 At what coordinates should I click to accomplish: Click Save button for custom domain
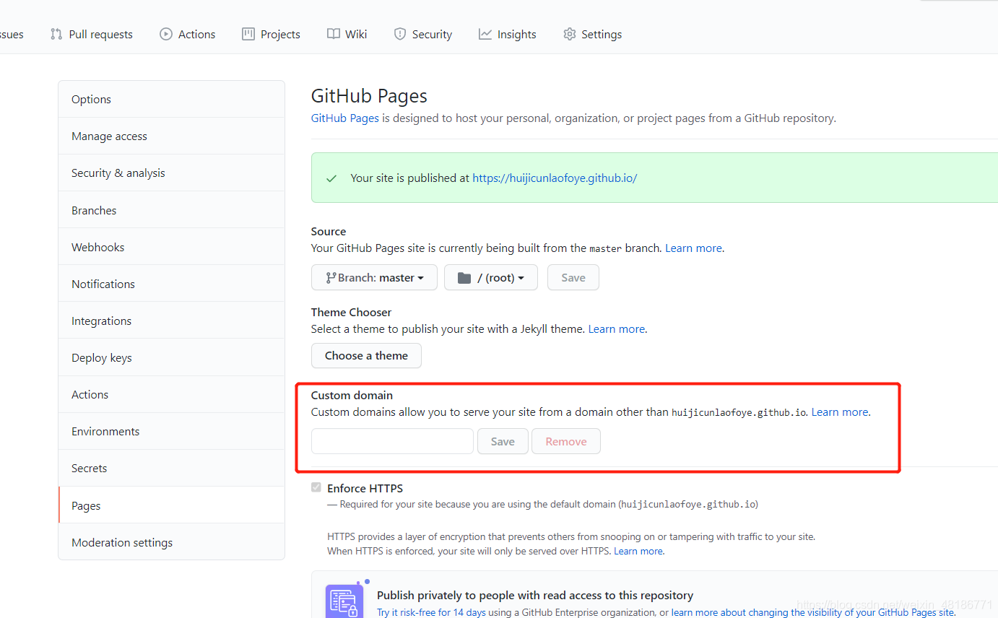click(503, 441)
